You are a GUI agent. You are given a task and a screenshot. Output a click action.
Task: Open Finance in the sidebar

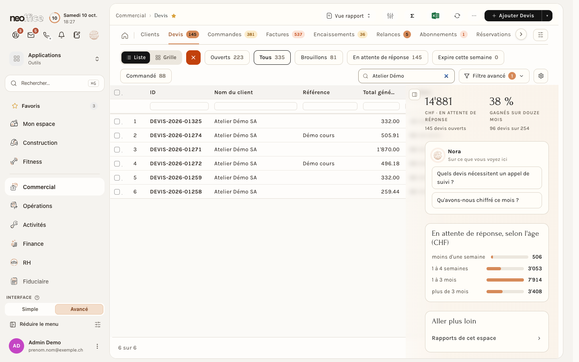55,244
